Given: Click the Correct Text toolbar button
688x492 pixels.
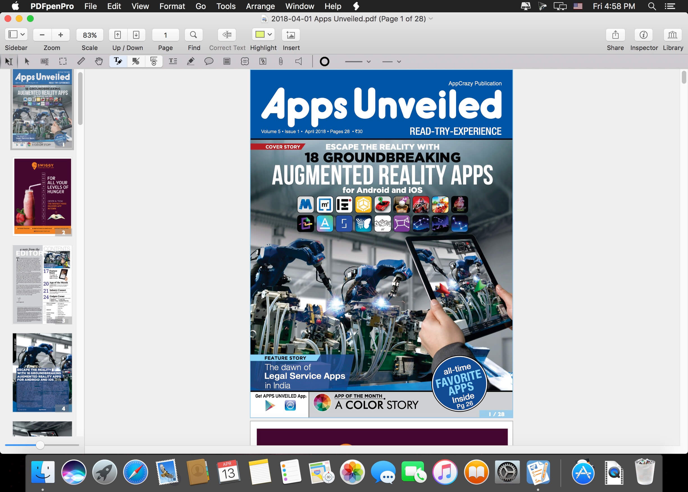Looking at the screenshot, I should pyautogui.click(x=227, y=35).
